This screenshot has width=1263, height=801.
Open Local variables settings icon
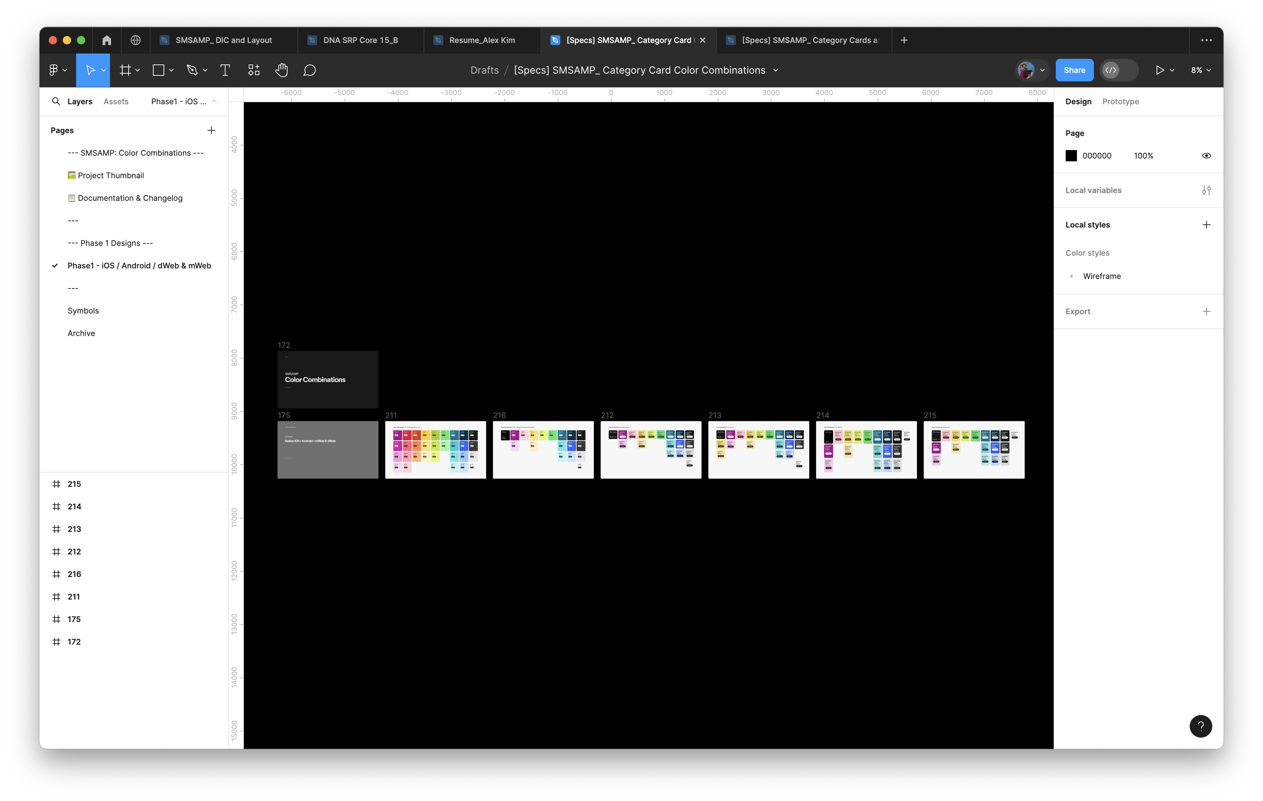coord(1206,190)
